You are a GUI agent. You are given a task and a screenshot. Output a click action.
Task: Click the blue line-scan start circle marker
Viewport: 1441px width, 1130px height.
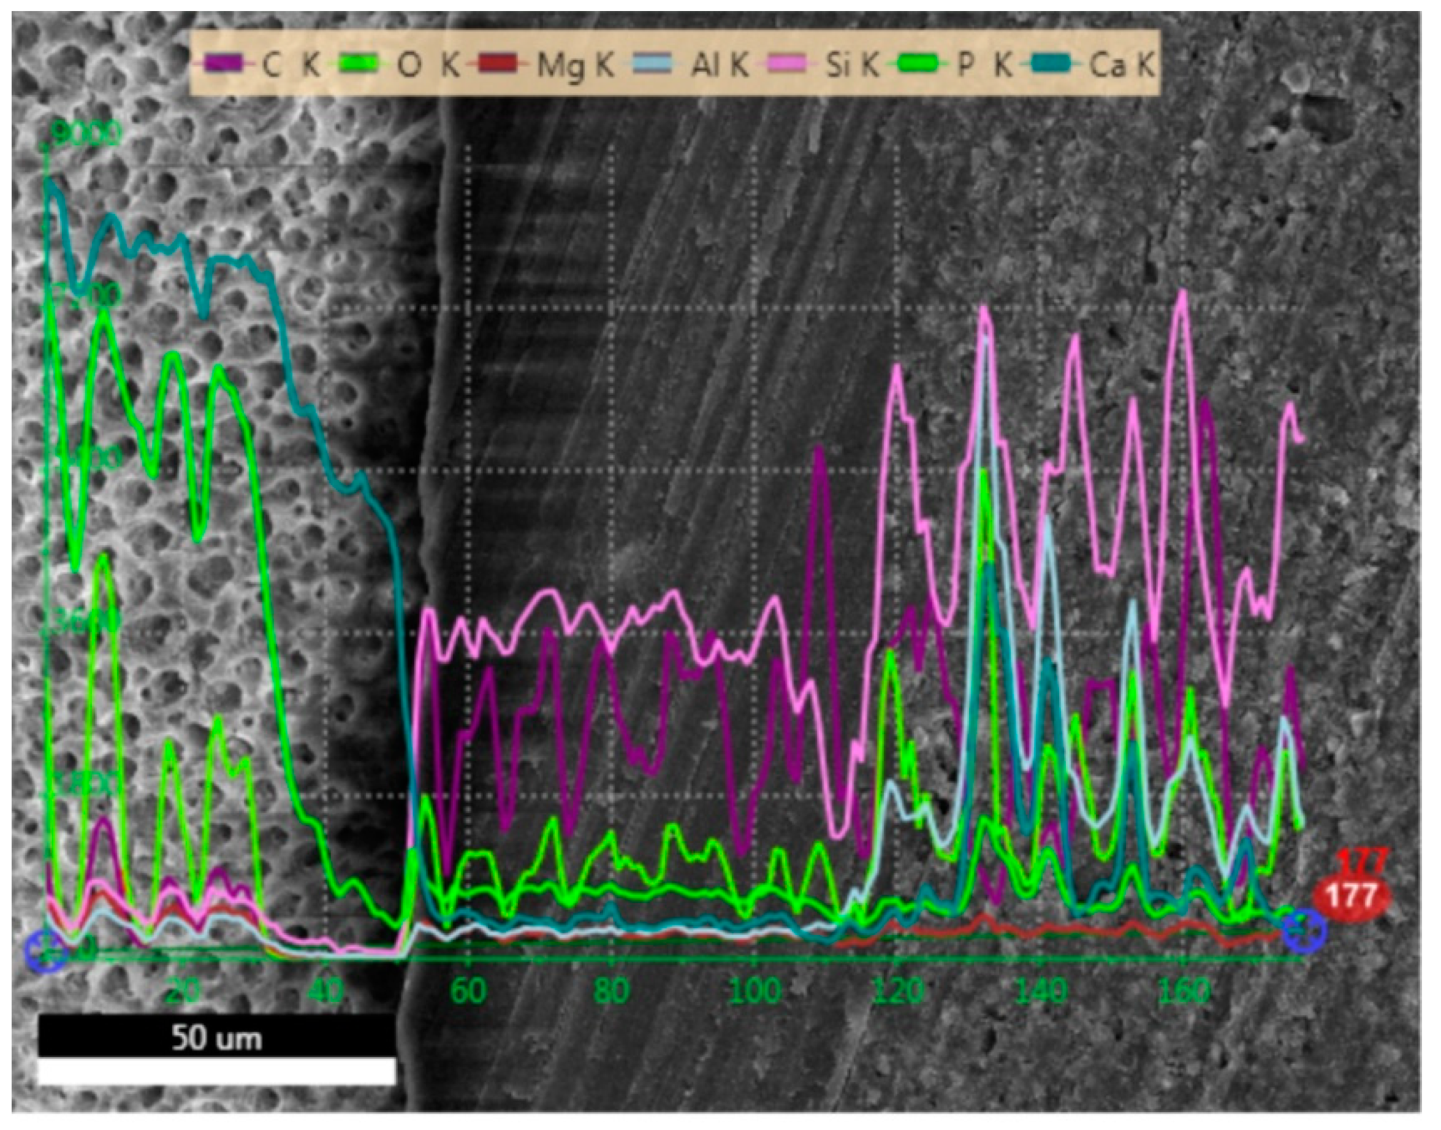[47, 952]
